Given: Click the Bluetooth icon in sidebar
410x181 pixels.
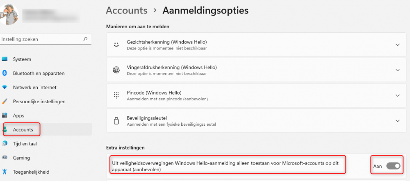Looking at the screenshot, I should [x=5, y=73].
